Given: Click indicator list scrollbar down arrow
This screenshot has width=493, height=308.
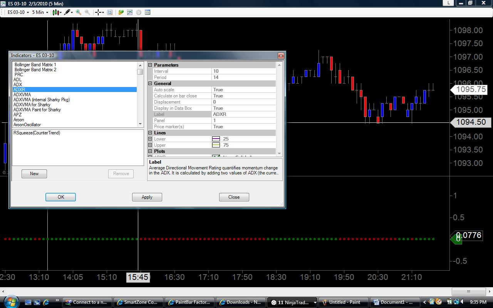Looking at the screenshot, I should [140, 124].
